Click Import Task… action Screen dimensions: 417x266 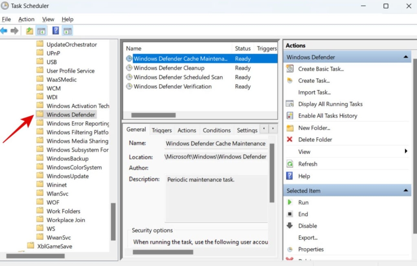pos(314,92)
